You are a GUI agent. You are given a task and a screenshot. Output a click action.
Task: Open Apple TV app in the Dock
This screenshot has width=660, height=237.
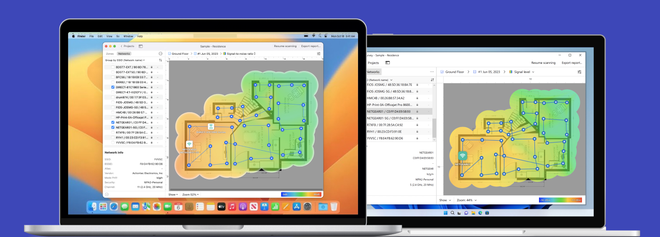[221, 206]
